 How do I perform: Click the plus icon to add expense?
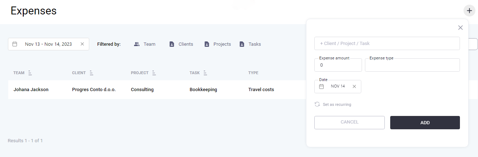[469, 11]
